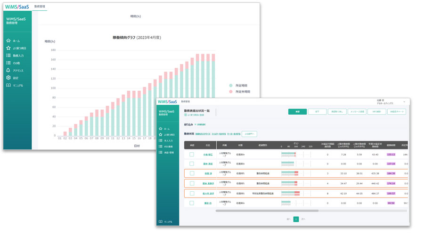
Task: Expand 絞り込み 詳細を開く filter section
Action: 200,125
